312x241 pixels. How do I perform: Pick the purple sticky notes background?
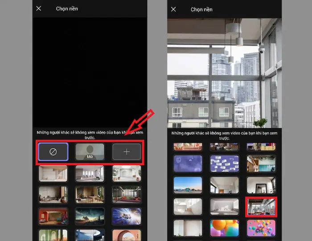click(x=224, y=163)
